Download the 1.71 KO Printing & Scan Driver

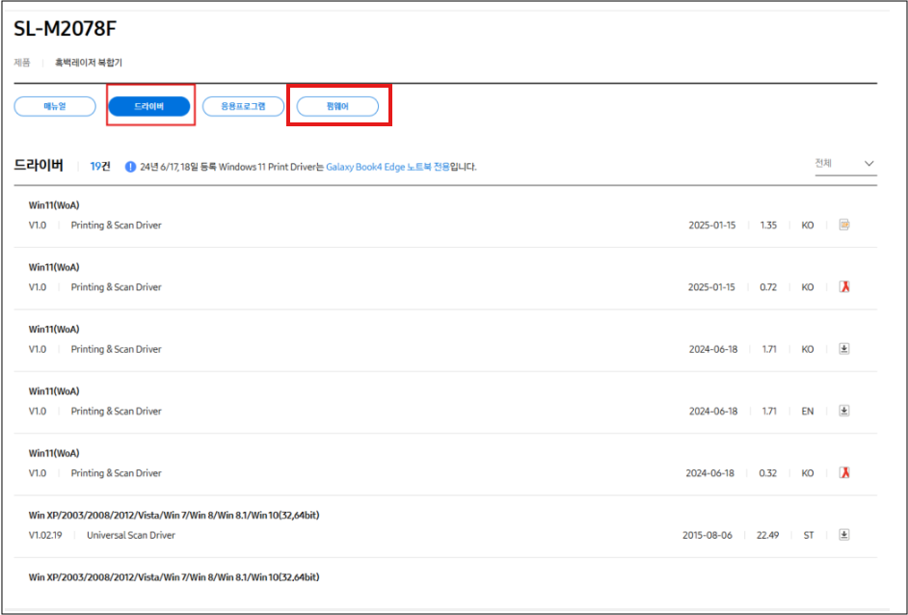click(x=844, y=349)
